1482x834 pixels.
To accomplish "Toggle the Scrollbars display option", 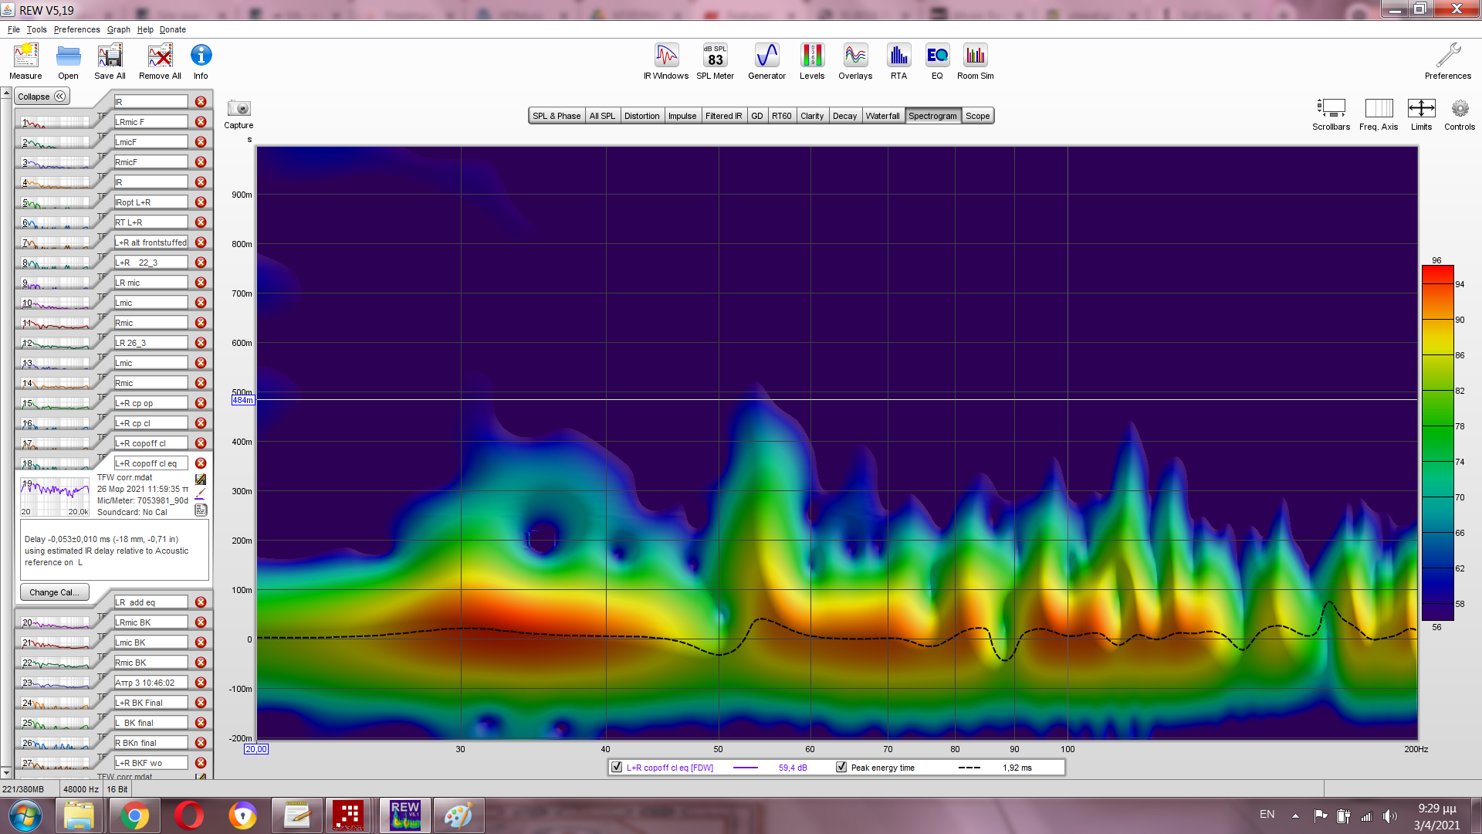I will [x=1331, y=109].
